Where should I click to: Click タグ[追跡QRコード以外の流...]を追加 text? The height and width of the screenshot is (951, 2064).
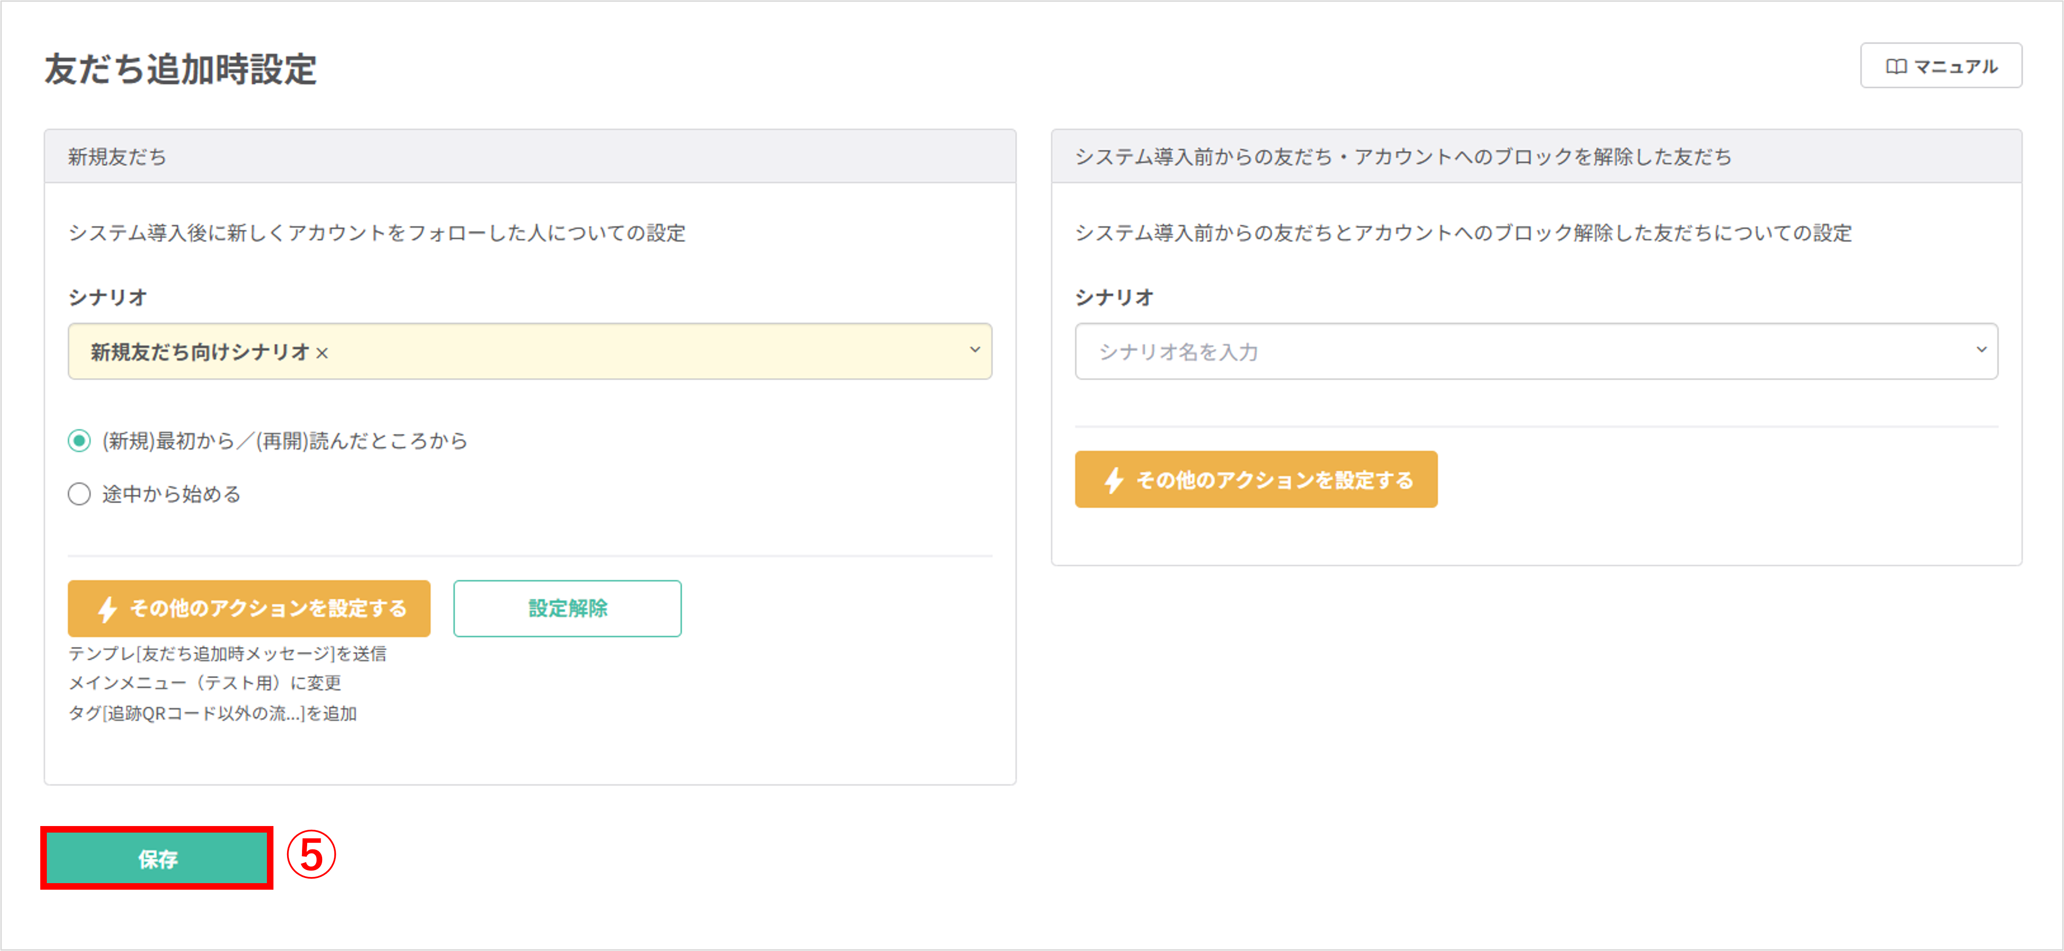[212, 713]
